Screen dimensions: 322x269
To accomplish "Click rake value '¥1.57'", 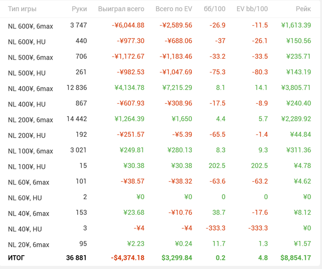I will [x=303, y=244].
